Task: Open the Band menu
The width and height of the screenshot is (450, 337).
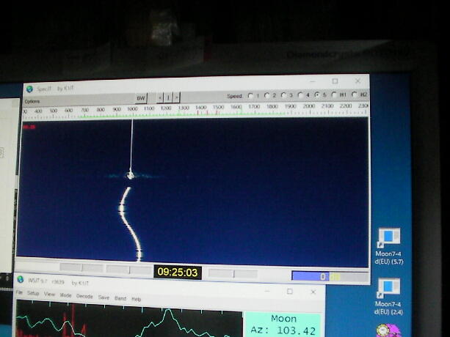Action: [120, 298]
